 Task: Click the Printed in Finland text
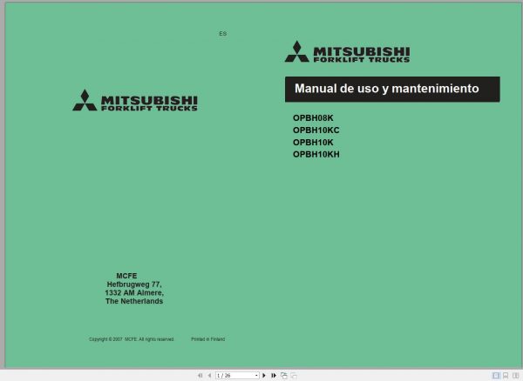[x=207, y=339]
